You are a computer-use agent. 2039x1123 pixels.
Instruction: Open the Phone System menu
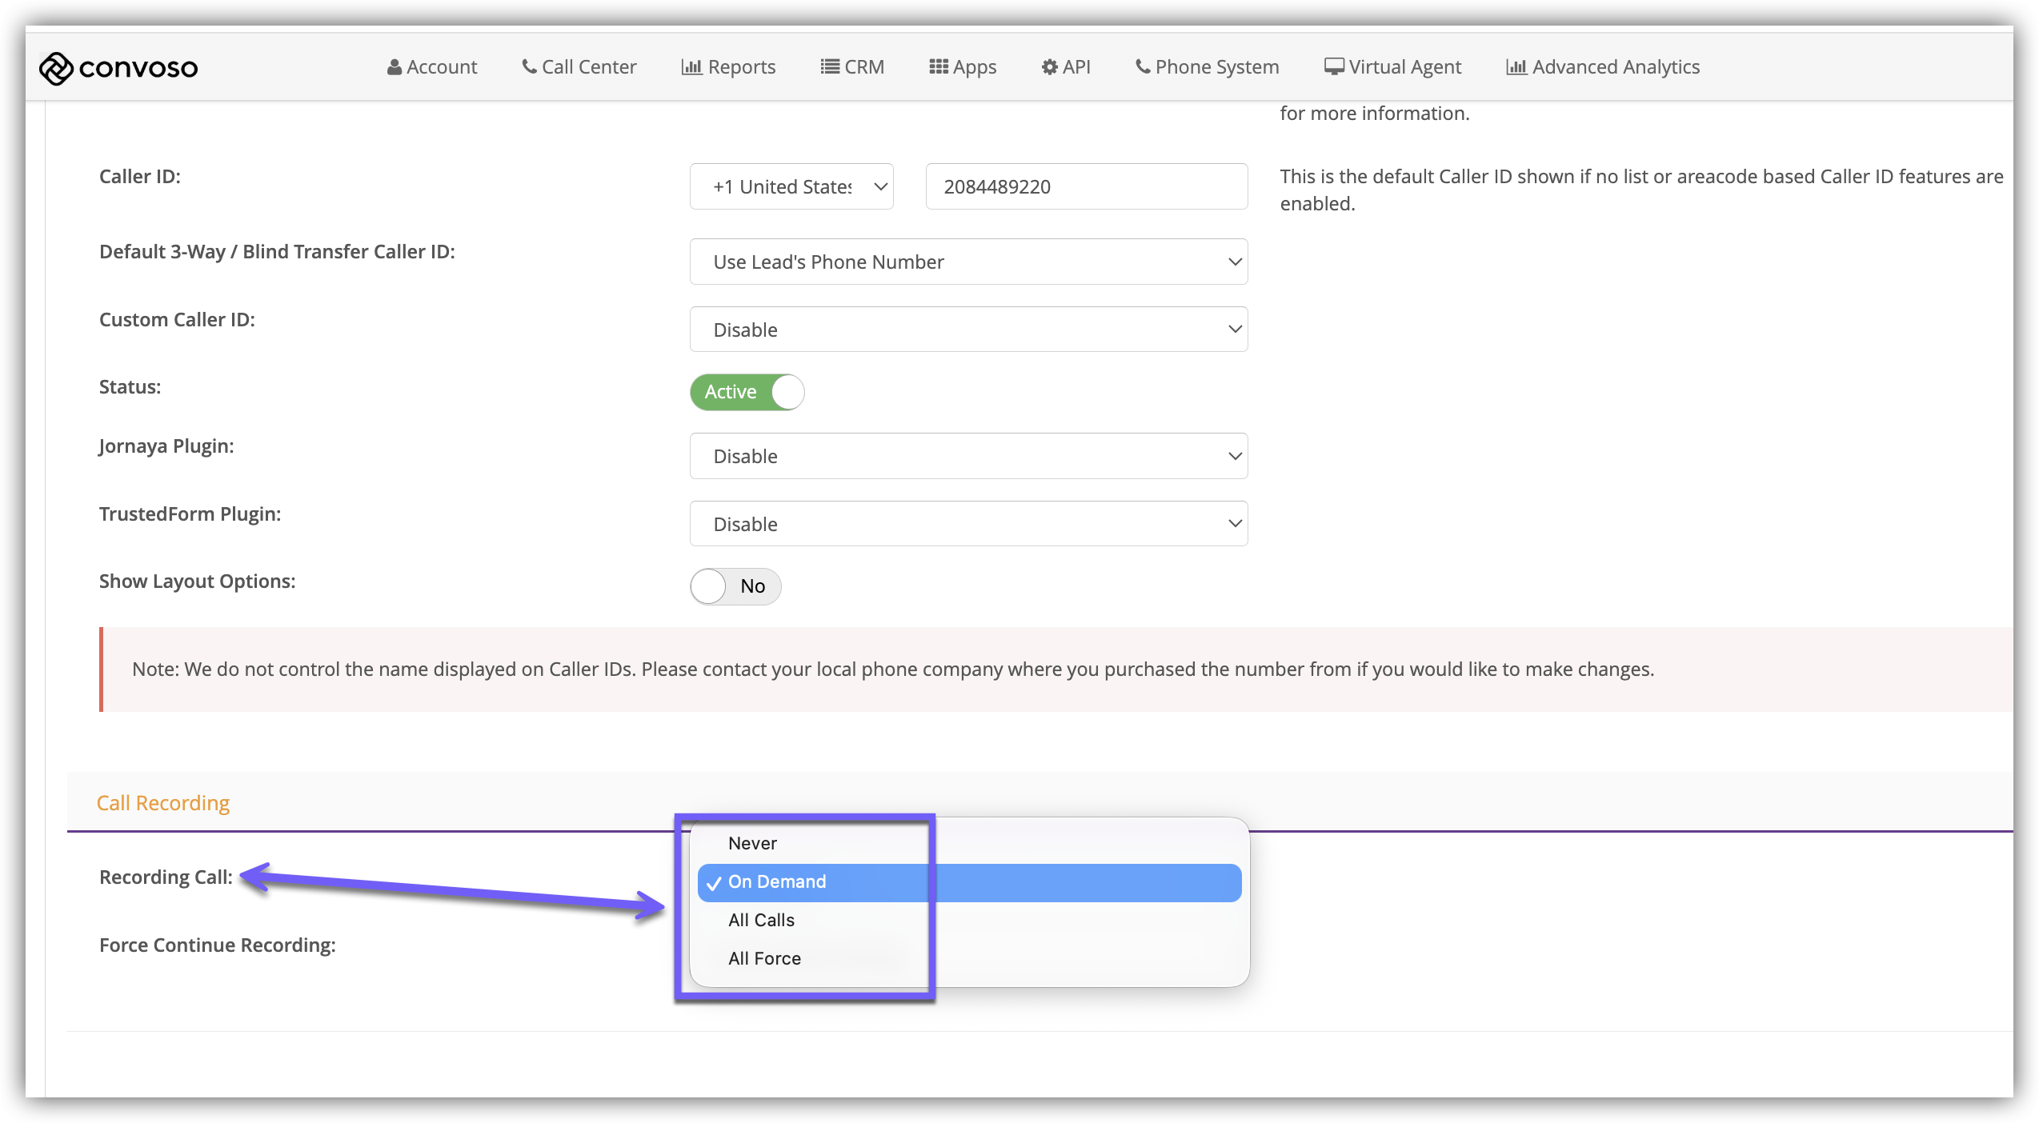point(1207,67)
